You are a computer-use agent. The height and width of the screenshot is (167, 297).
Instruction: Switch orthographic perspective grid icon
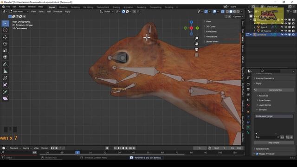pyautogui.click(x=197, y=55)
